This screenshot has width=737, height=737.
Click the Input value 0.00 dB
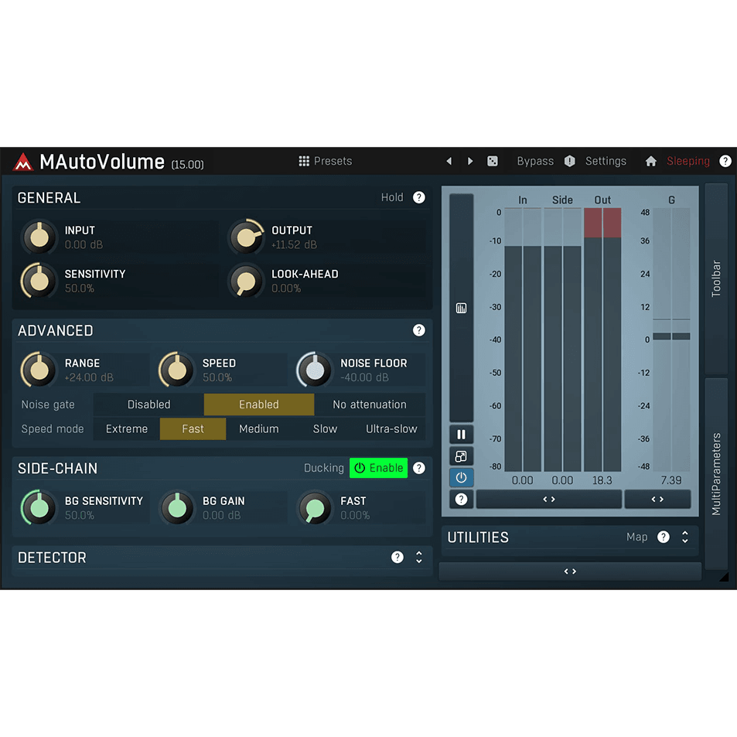pos(84,245)
